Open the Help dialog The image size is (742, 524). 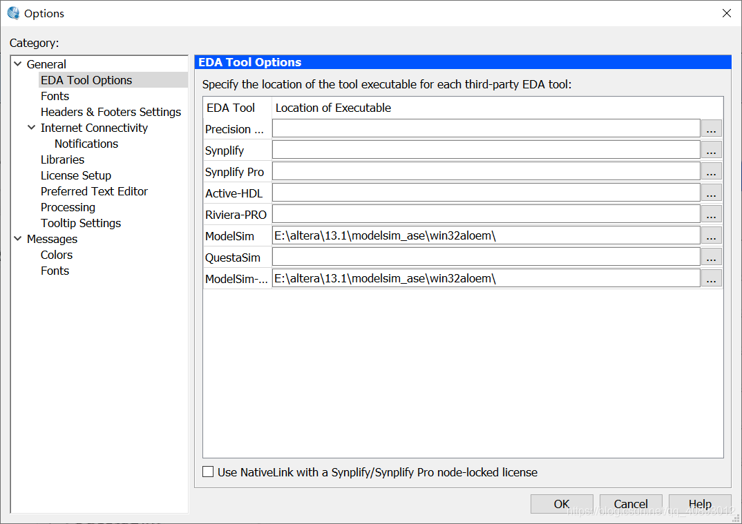pos(699,503)
